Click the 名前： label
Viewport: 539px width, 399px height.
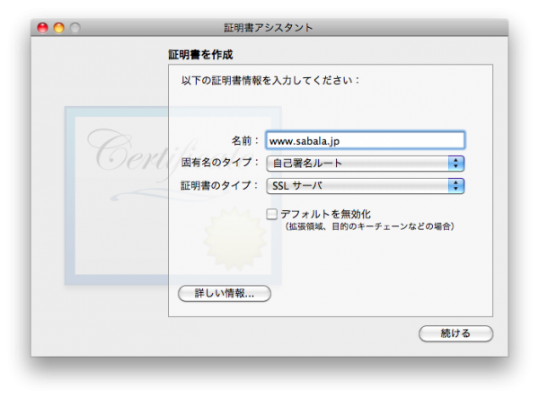[x=244, y=140]
